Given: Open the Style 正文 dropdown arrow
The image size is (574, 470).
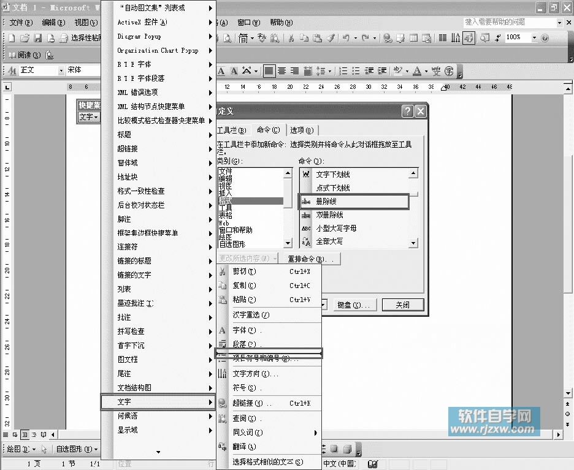Looking at the screenshot, I should (x=61, y=70).
